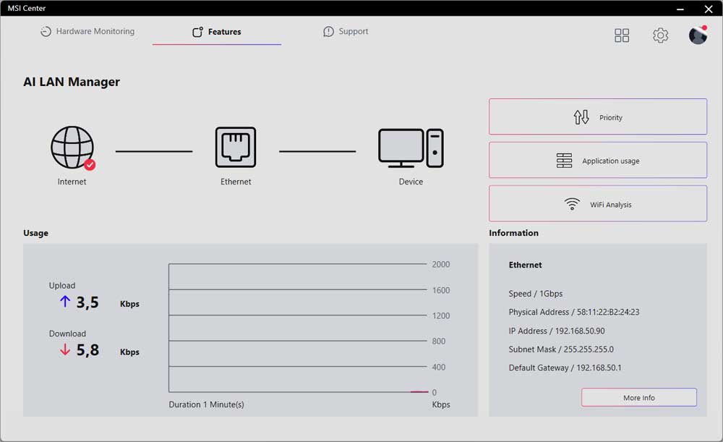
Task: Switch to the Hardware Monitoring tab
Action: pos(87,32)
